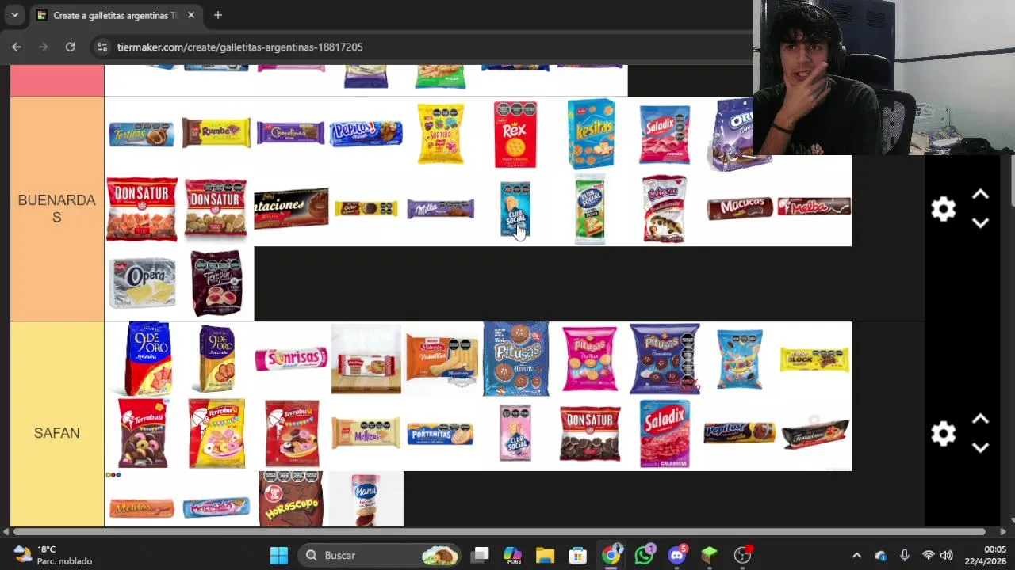The image size is (1015, 570).
Task: Click the browser back arrow
Action: tap(17, 47)
